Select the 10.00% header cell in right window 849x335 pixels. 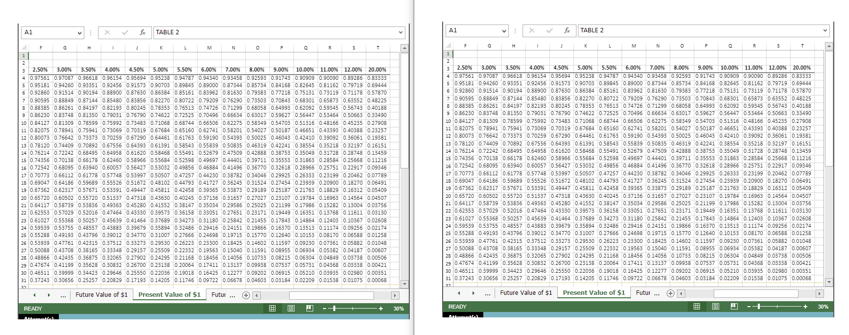pos(730,68)
